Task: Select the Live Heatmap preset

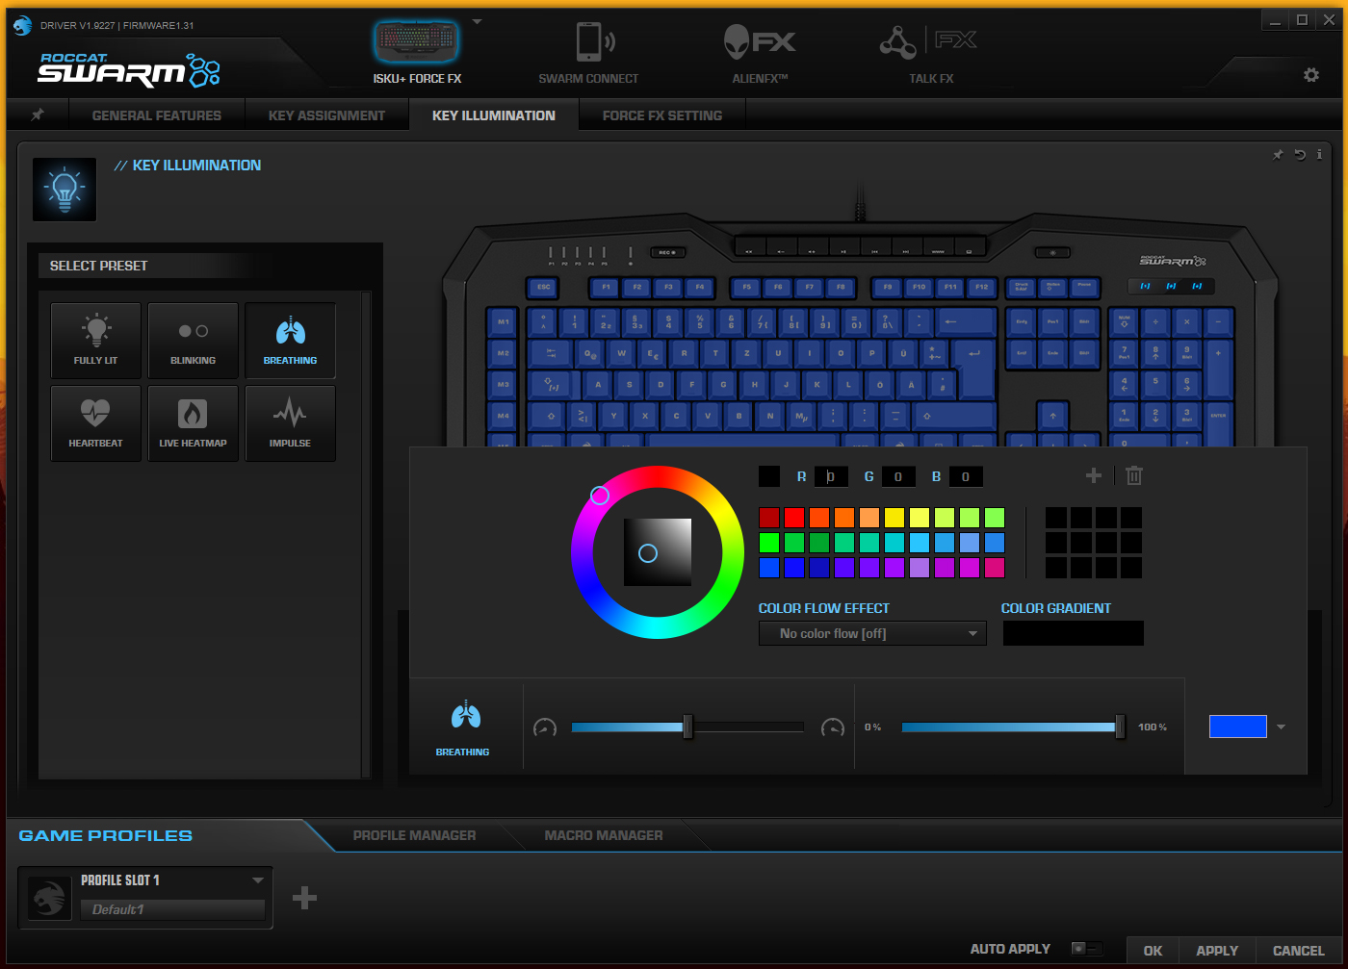Action: [193, 423]
